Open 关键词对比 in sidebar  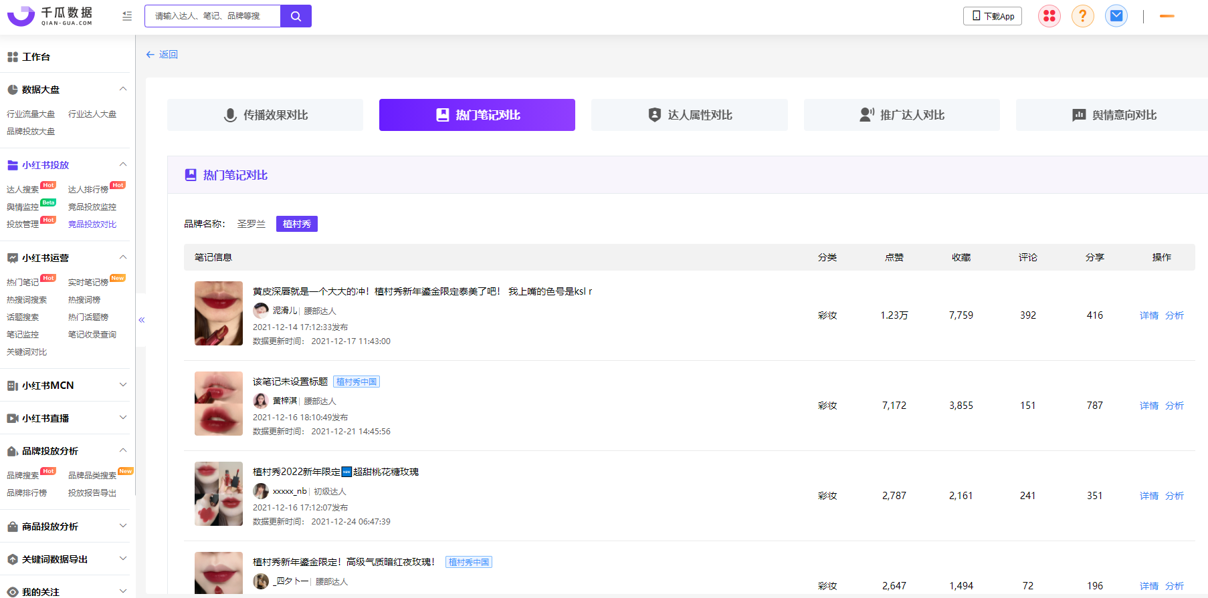(x=27, y=352)
